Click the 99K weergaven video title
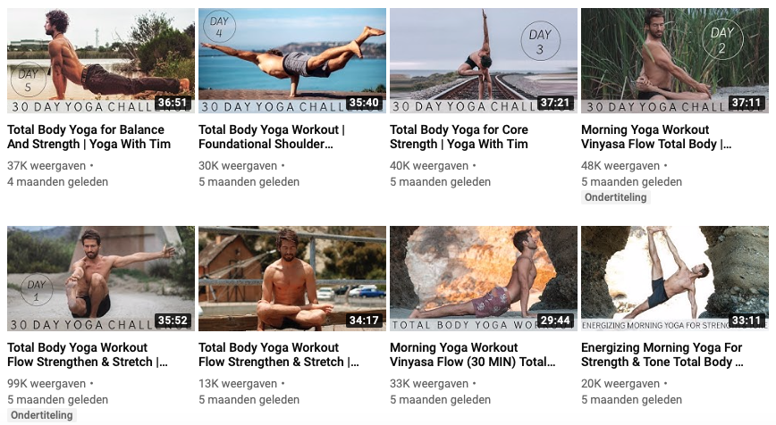 pyautogui.click(x=88, y=354)
